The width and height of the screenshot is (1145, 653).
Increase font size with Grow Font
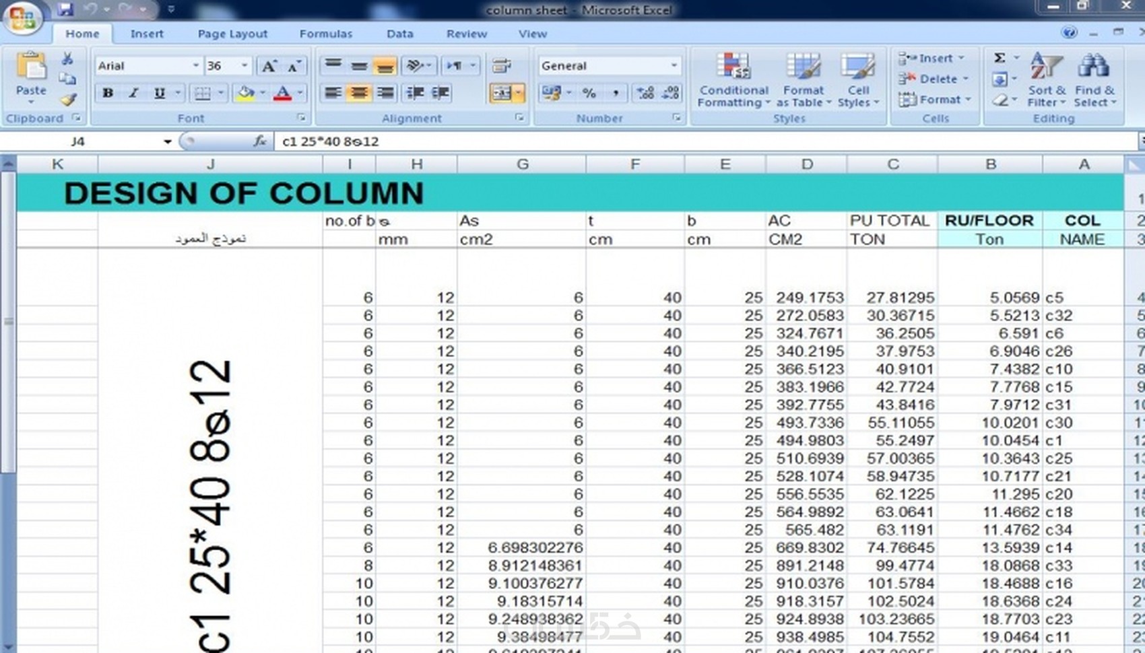point(269,66)
